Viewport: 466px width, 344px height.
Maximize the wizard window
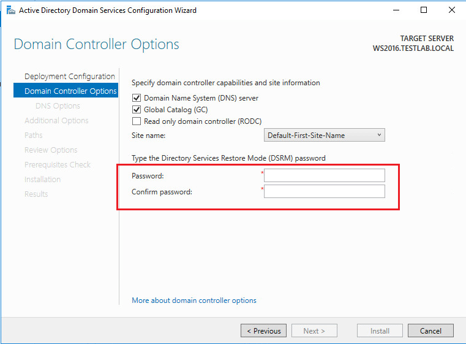tap(424, 10)
